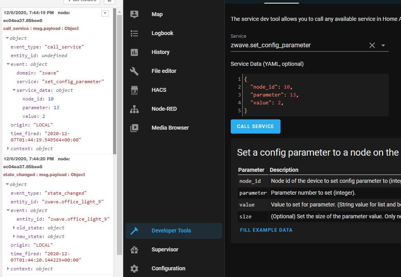Image resolution: width=401 pixels, height=277 pixels.
Task: Select the parameter: 13 row in debug tree
Action: 41,108
